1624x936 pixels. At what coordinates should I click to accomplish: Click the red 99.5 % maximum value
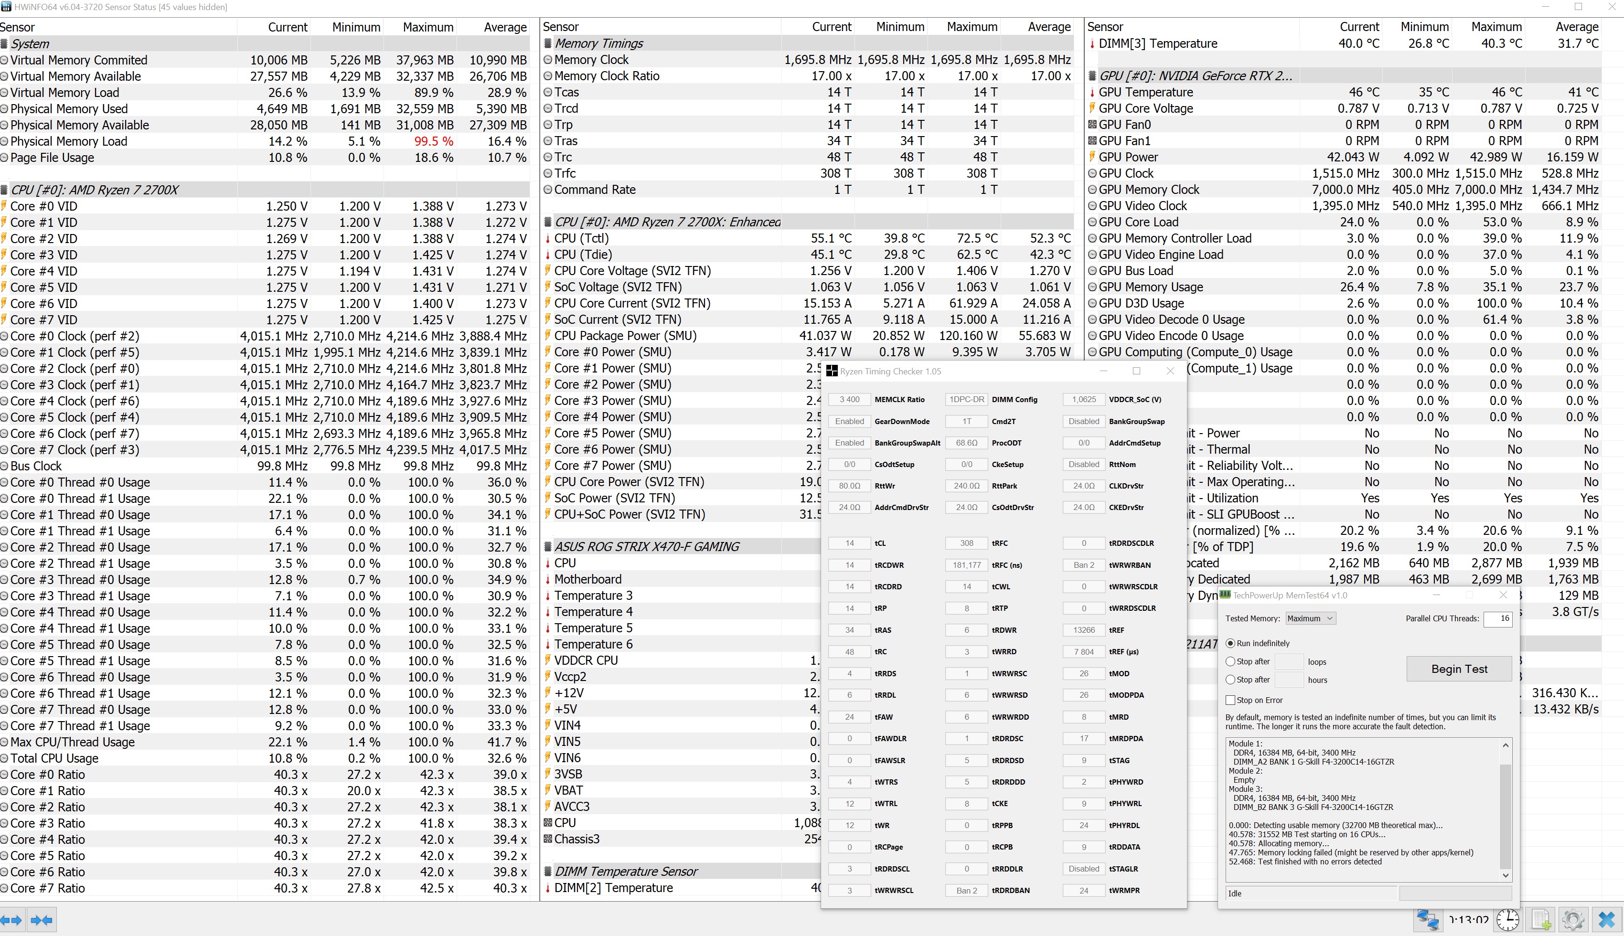(434, 141)
